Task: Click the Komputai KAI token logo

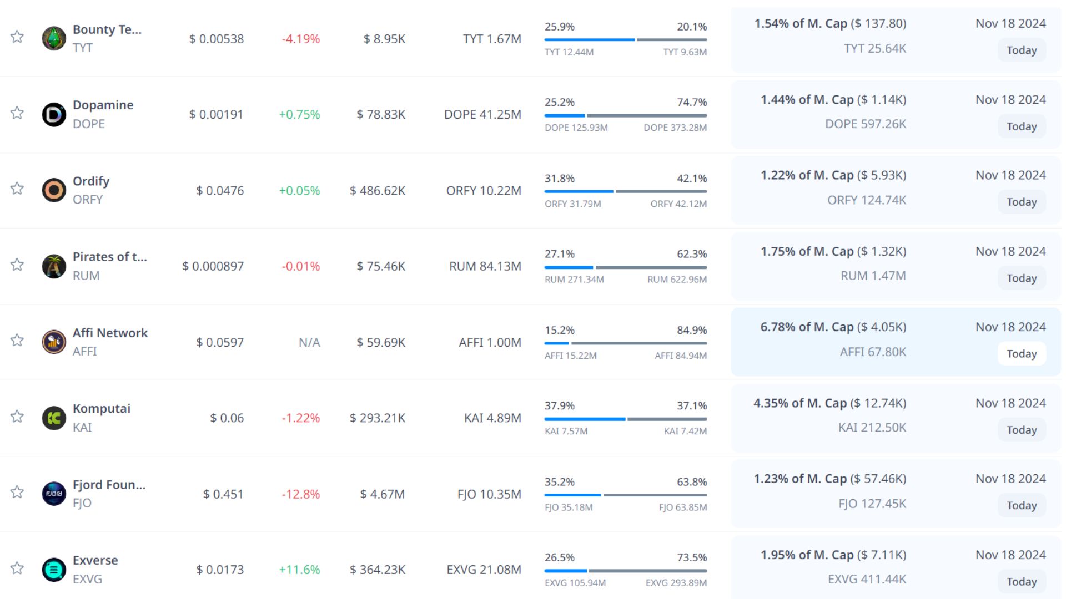Action: pos(54,418)
